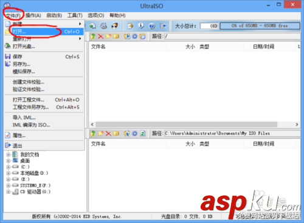Click the blue help question mark icon
304x223 pixels.
click(x=152, y=26)
